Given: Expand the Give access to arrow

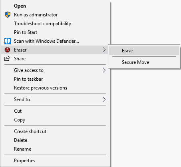Looking at the screenshot, I should tap(104, 70).
